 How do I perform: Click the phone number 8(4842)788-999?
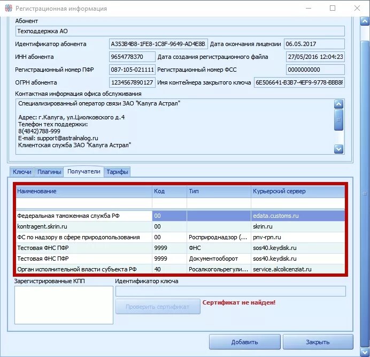39,131
